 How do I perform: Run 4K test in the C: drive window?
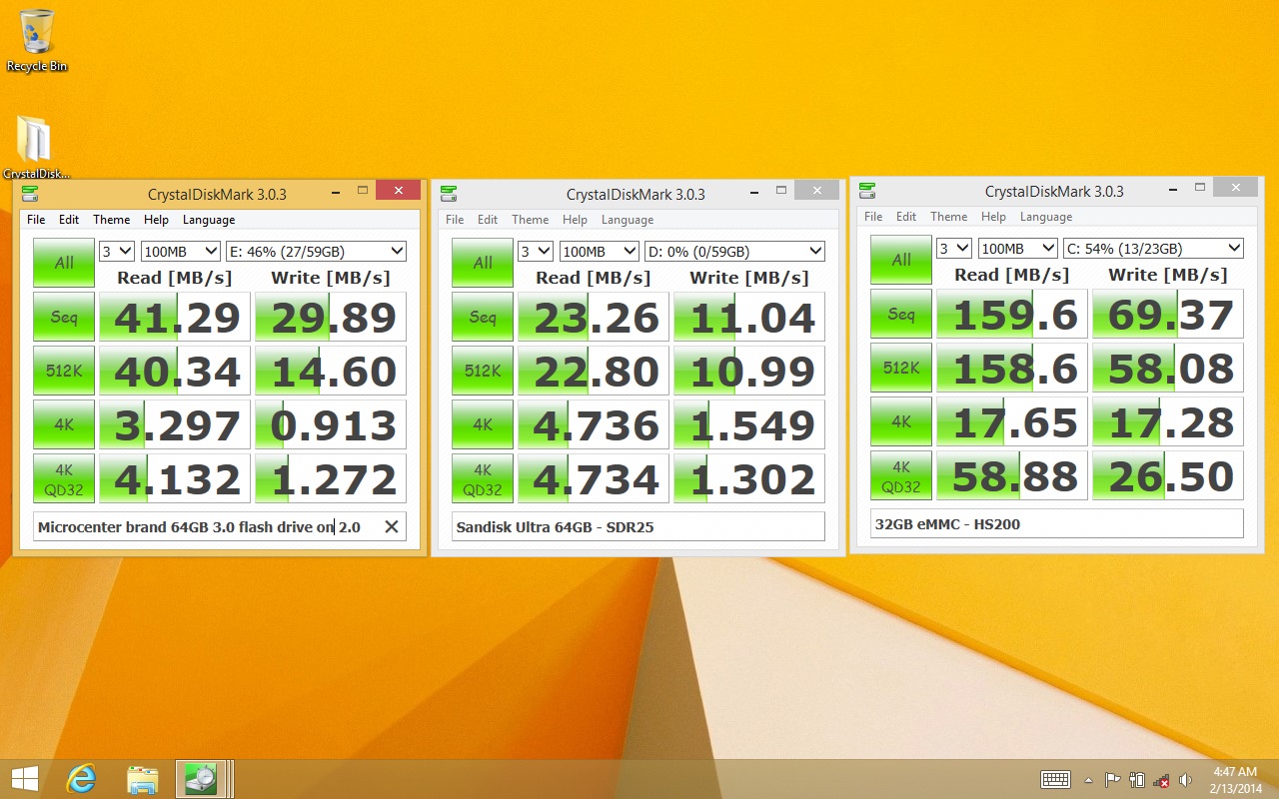(901, 421)
